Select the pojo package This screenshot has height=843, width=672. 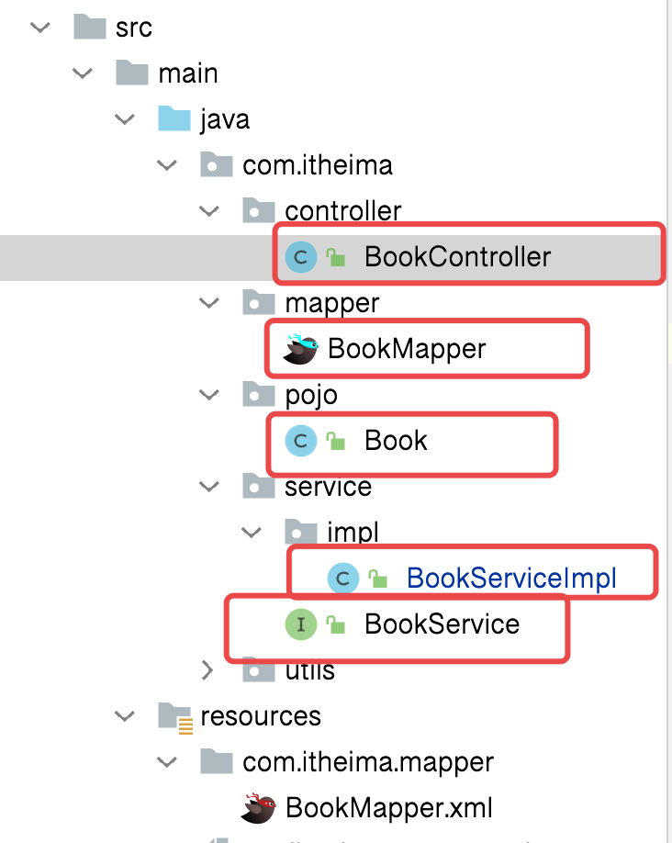(311, 395)
